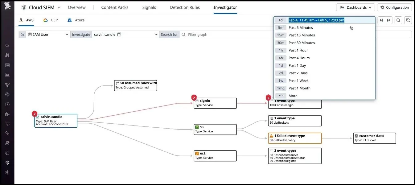
Task: Select the customer-data S3 Bucket node
Action: pyautogui.click(x=375, y=138)
